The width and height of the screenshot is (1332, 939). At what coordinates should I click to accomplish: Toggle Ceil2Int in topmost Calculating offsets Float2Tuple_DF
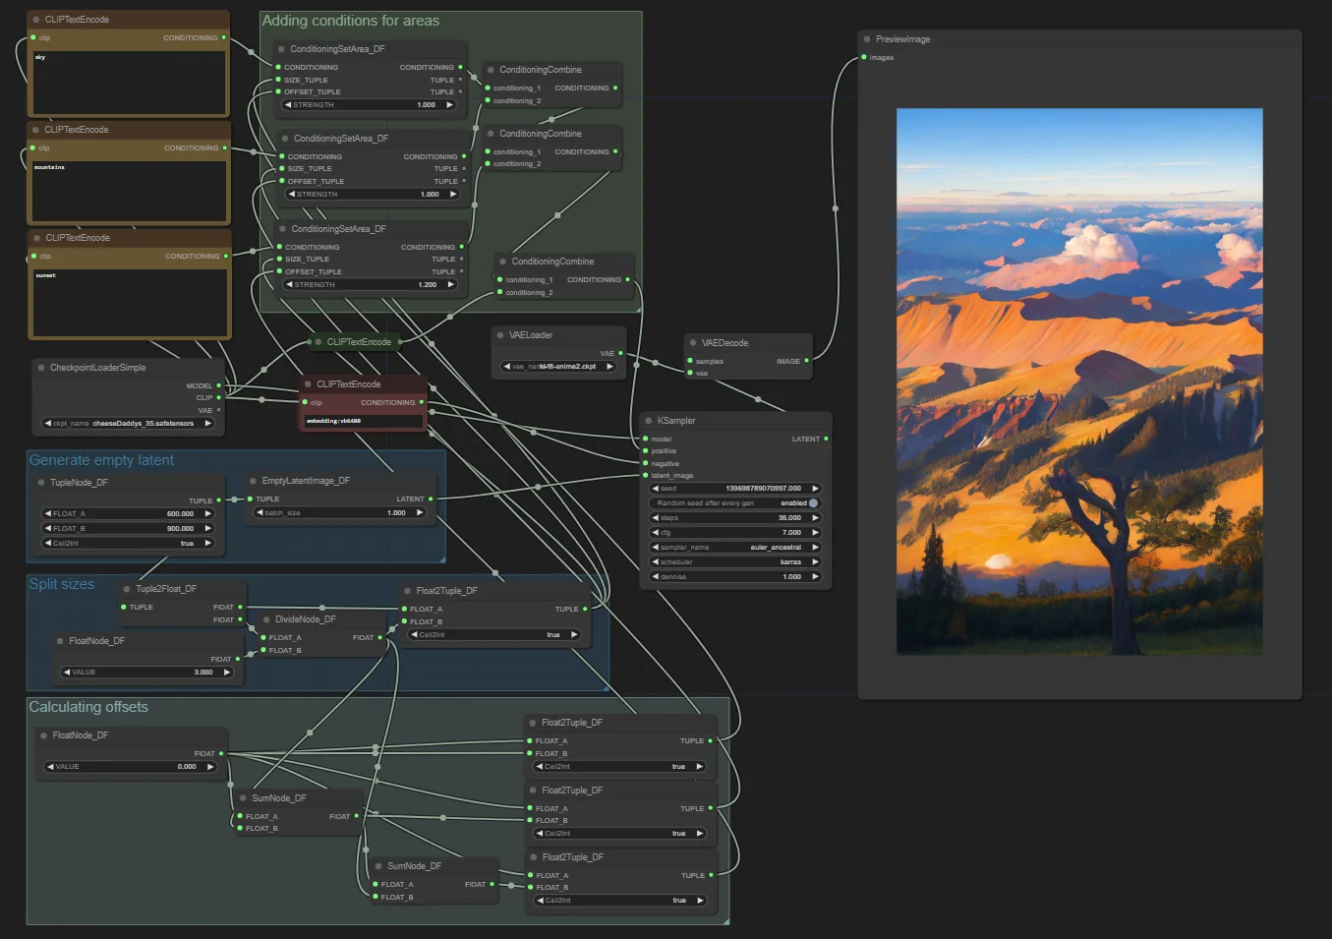pos(620,767)
